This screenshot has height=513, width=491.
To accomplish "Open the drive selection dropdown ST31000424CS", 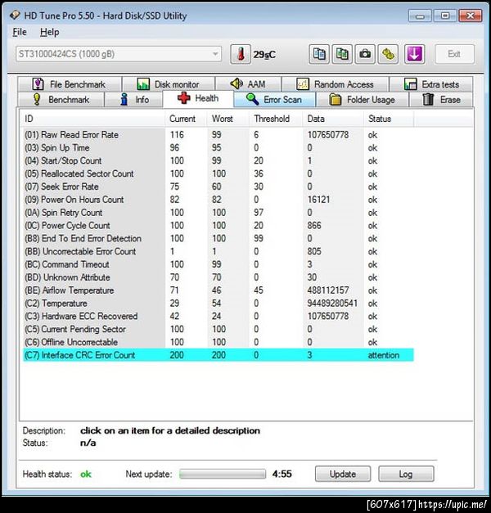I will (119, 54).
